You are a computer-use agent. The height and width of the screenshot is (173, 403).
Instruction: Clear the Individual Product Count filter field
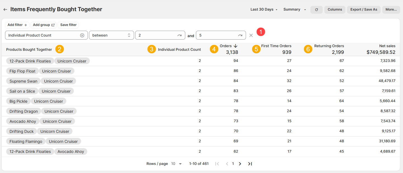82,35
